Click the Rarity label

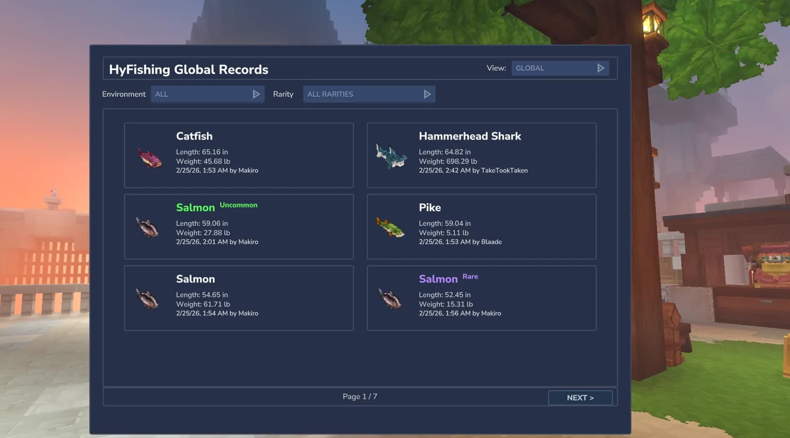click(283, 94)
